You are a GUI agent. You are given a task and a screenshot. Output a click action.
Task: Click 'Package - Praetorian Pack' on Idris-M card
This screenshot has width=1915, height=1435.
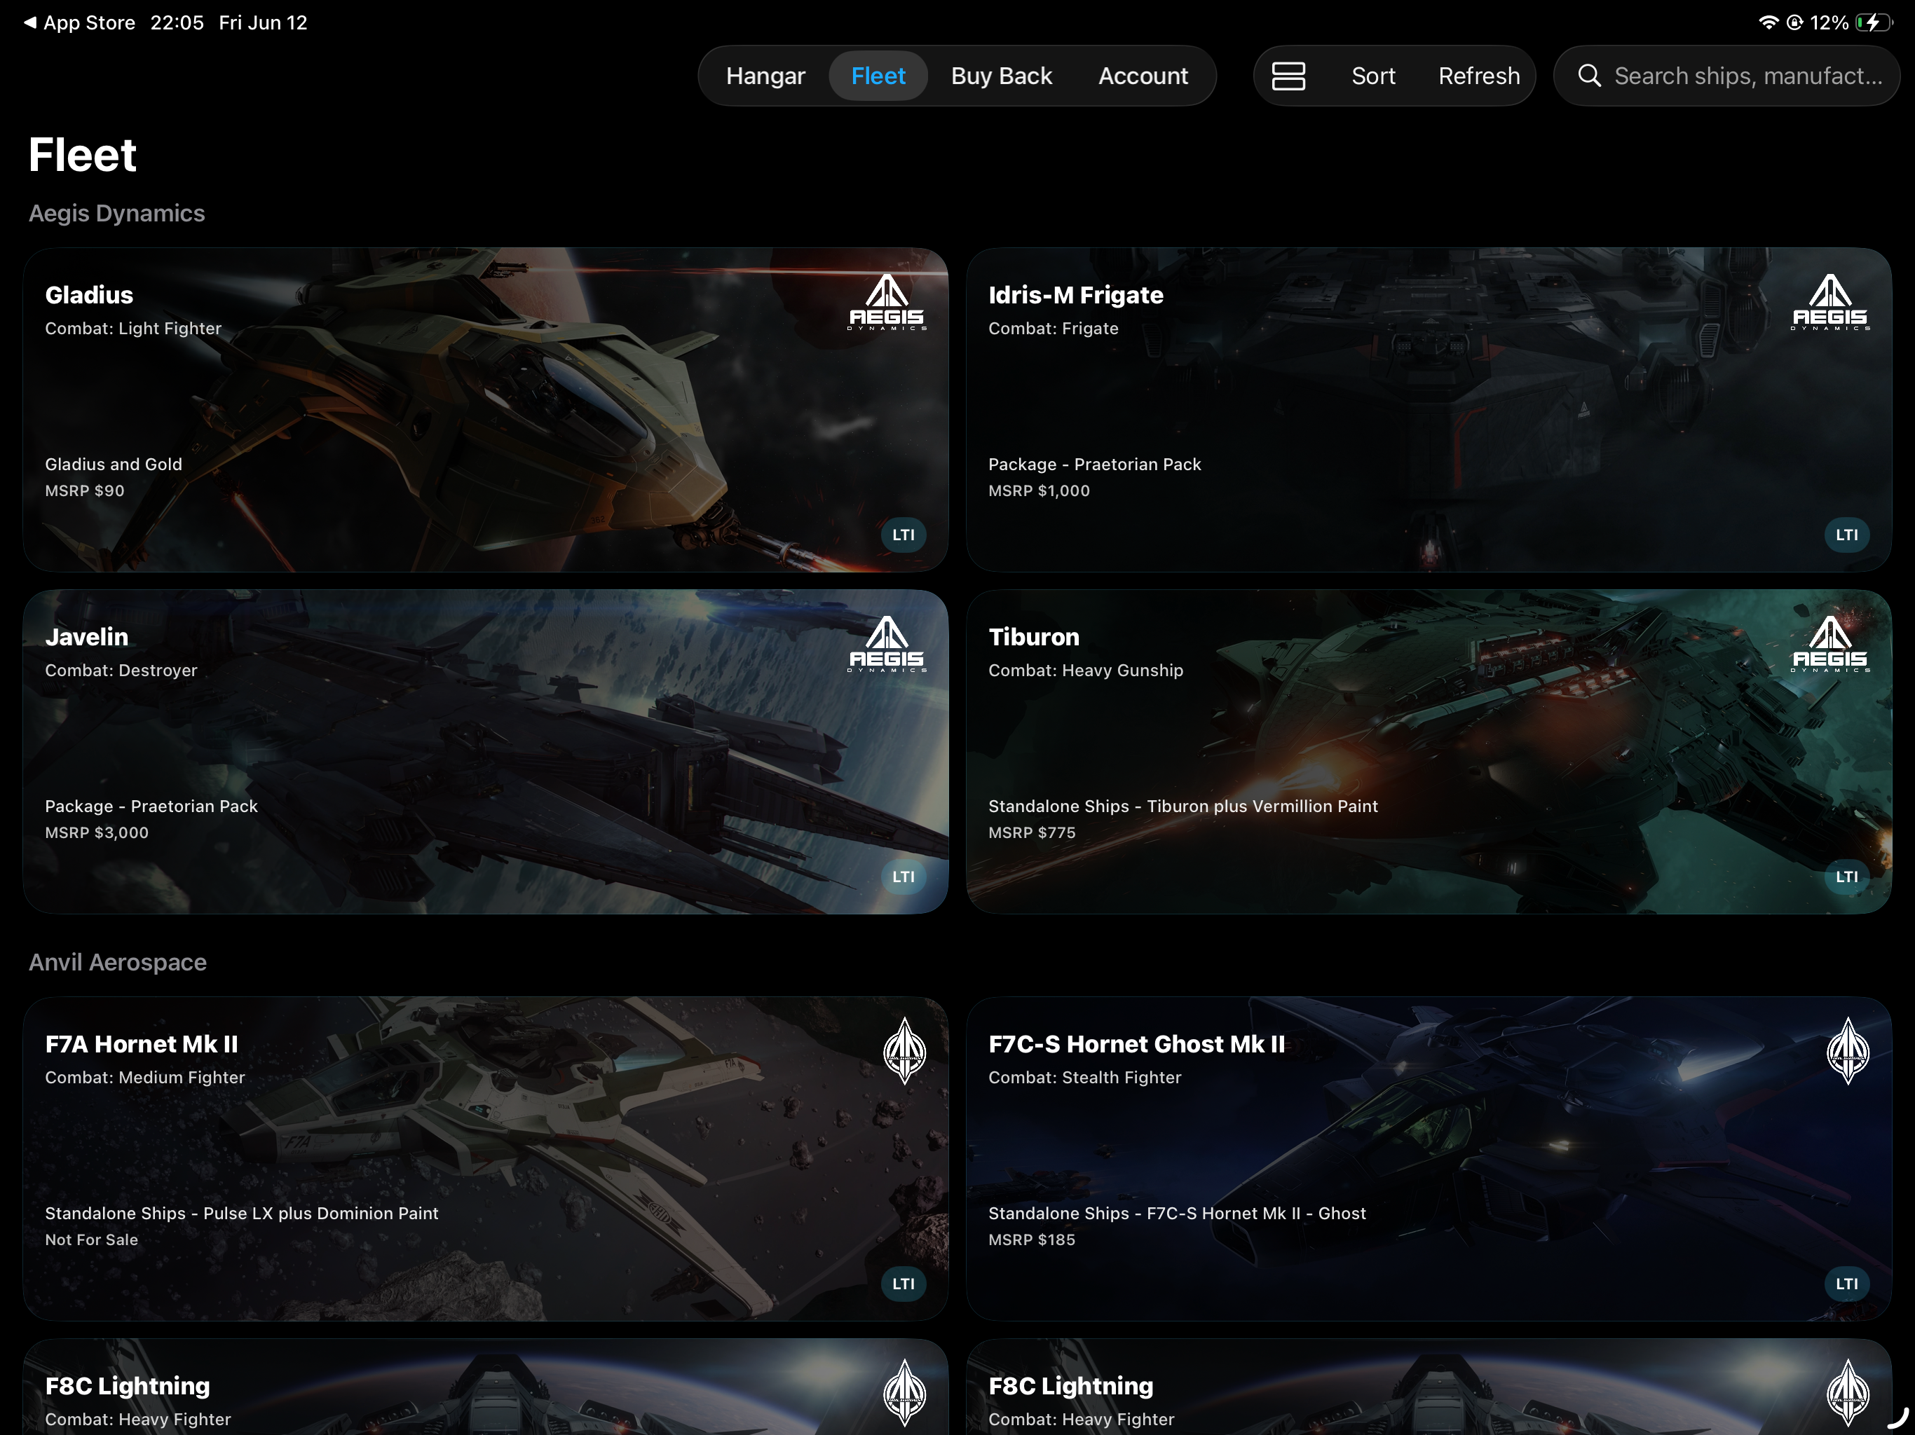pos(1095,464)
